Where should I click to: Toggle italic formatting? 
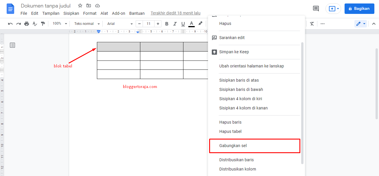pos(175,24)
